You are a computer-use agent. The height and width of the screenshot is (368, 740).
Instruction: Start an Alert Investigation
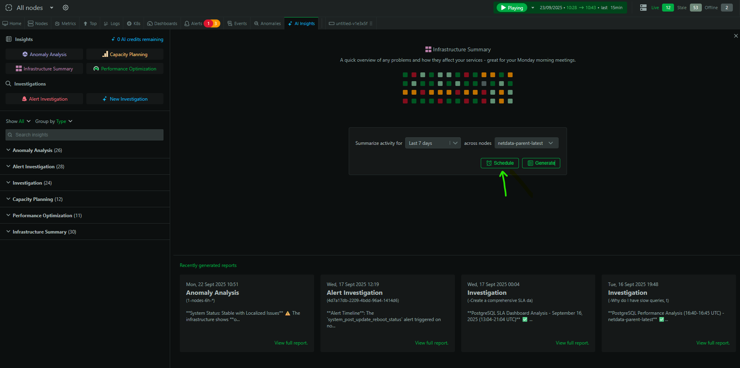tap(44, 99)
